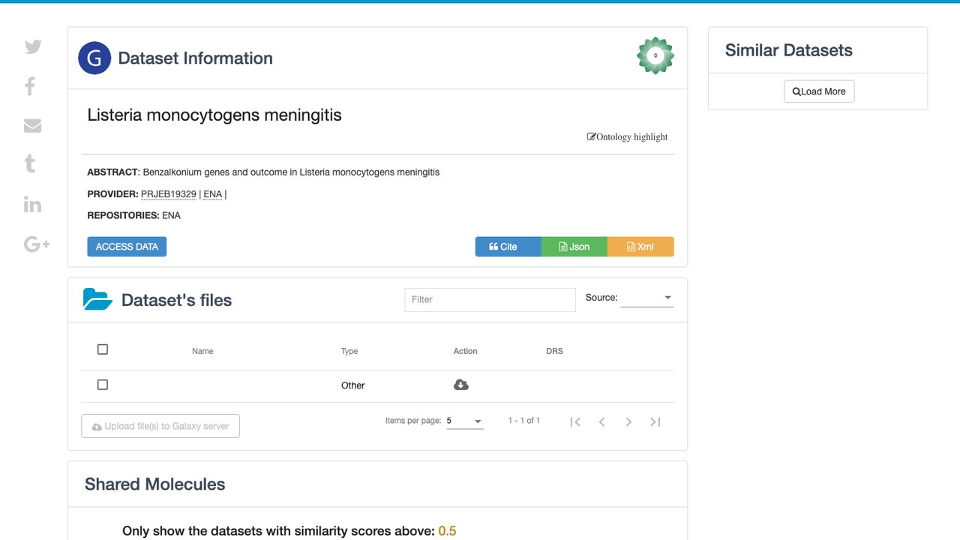Share dataset on Tumblr
This screenshot has width=960, height=540.
30,163
